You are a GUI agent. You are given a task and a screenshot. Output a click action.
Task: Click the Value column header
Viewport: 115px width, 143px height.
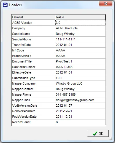80,17
